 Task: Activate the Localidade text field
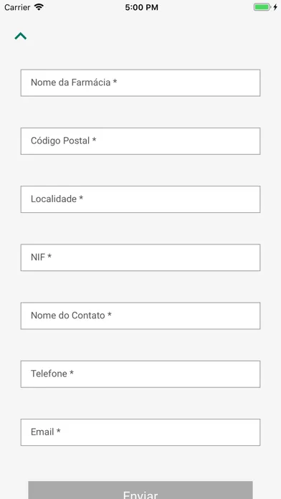tap(140, 199)
